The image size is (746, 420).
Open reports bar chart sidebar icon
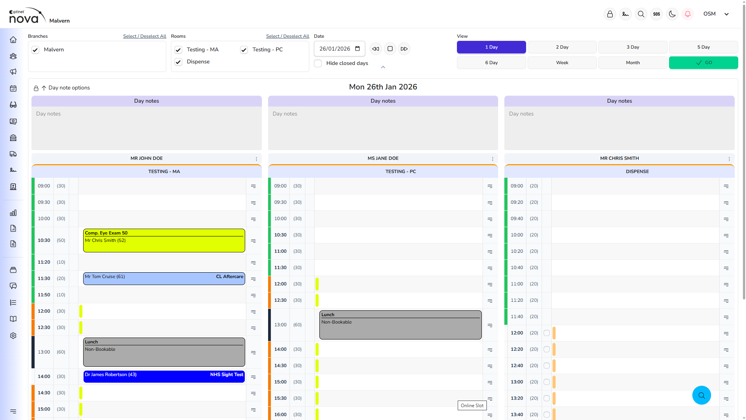click(x=13, y=213)
